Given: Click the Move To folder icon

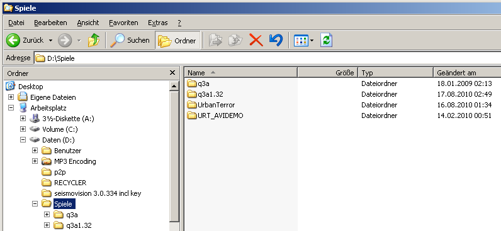Looking at the screenshot, I should pyautogui.click(x=216, y=40).
